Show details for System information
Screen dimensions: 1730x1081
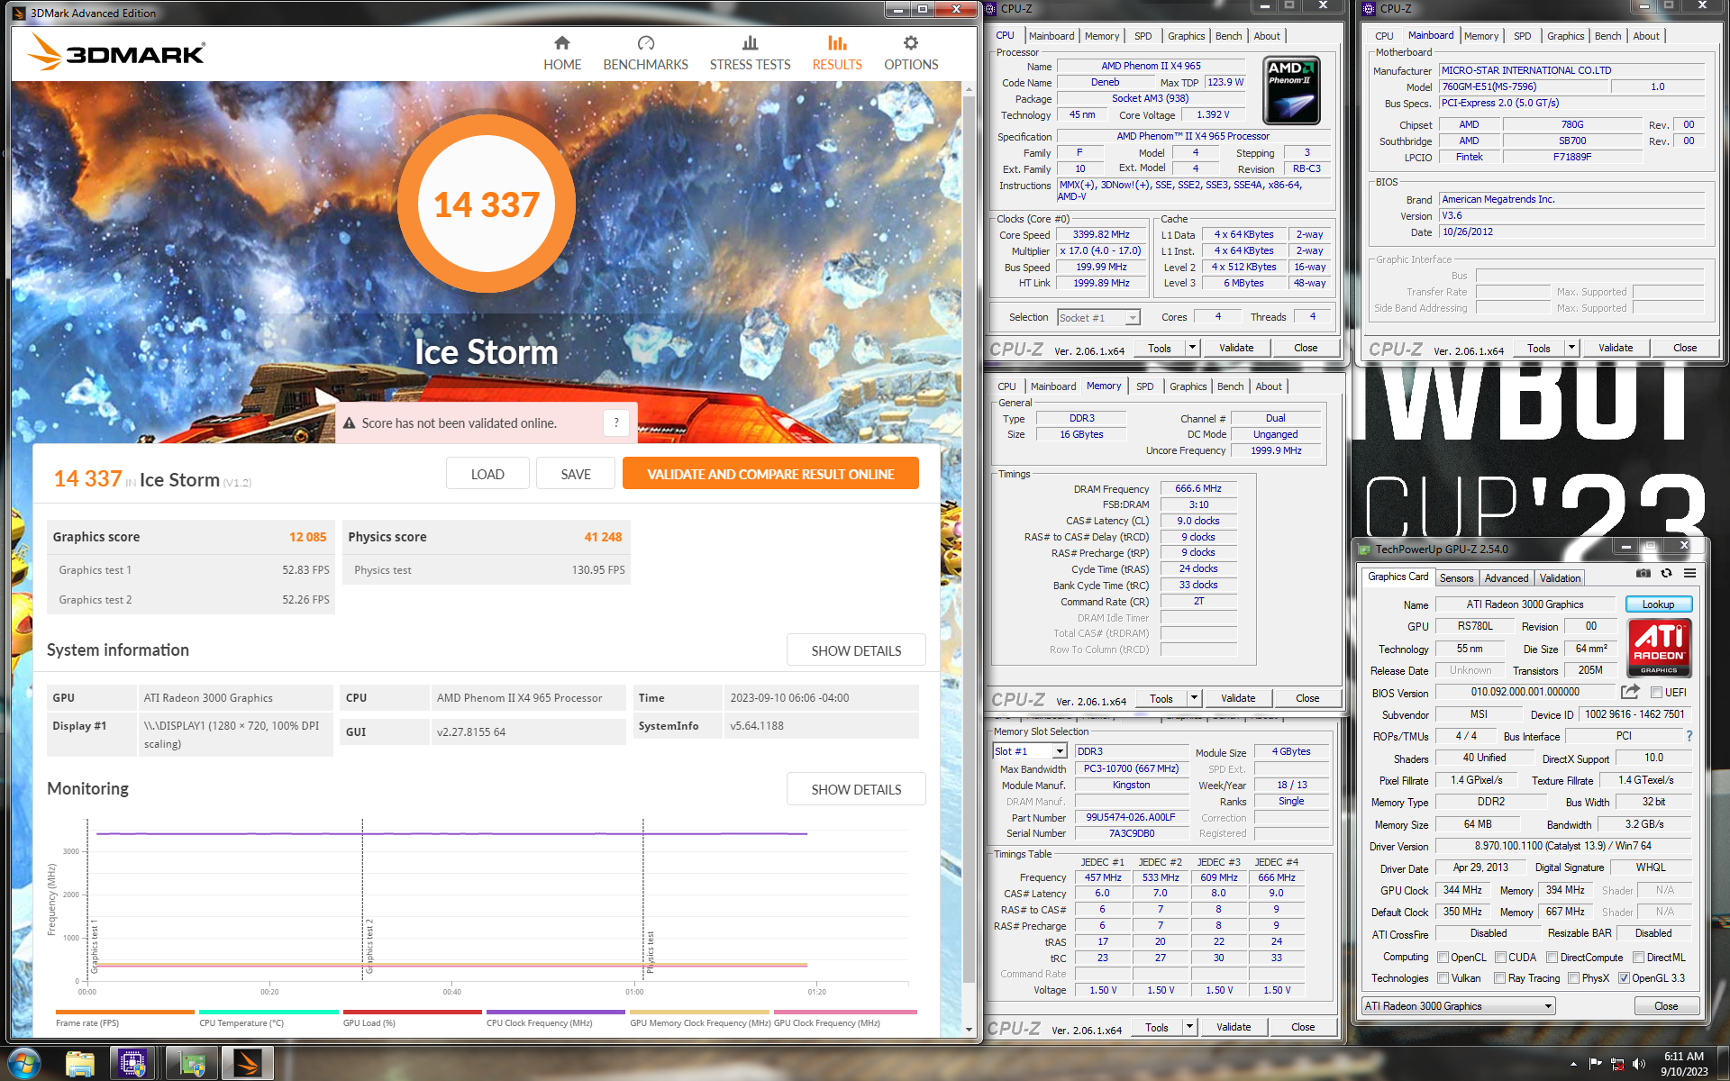pos(856,650)
